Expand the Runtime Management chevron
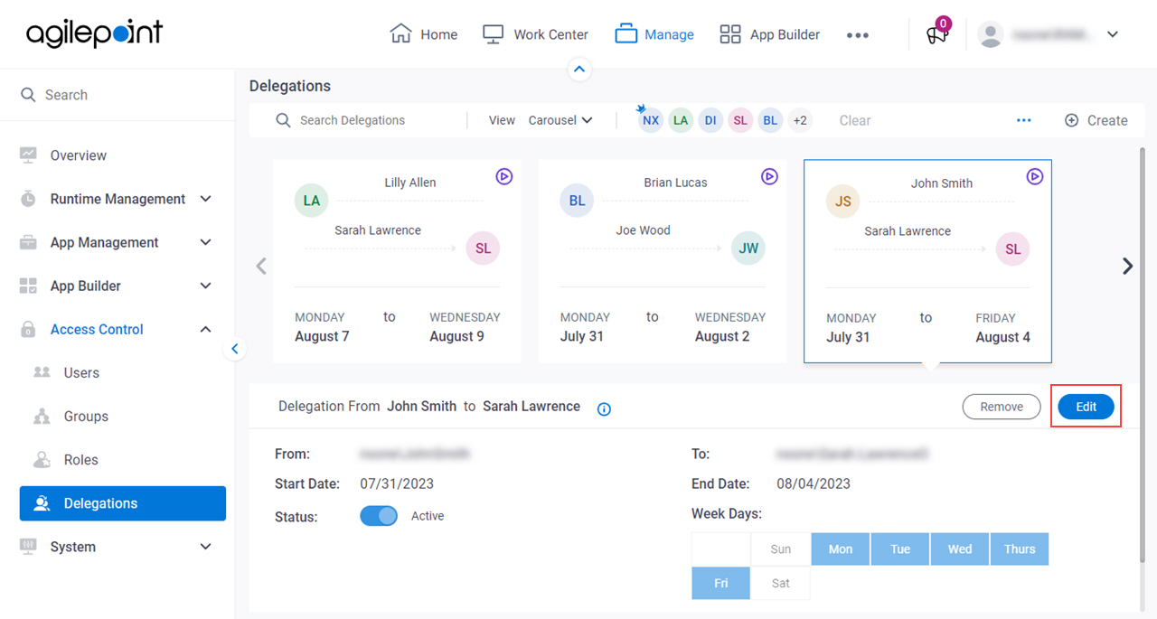This screenshot has height=619, width=1157. pos(205,199)
